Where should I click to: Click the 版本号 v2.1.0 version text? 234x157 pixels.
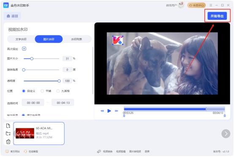coord(221,152)
